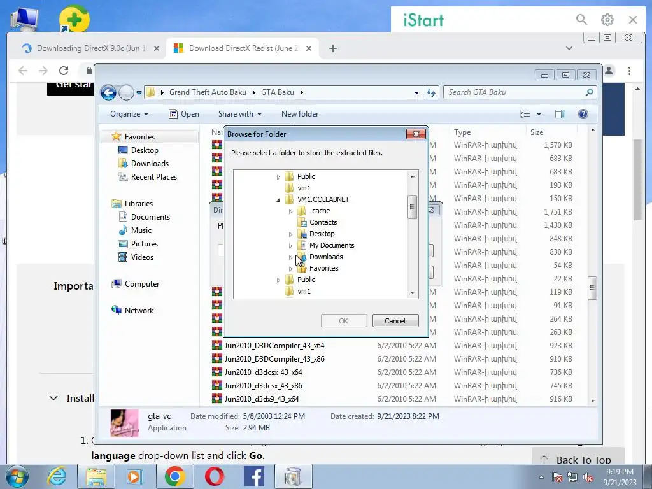Click Chrome profile avatar icon
Screen dimensions: 652x489
(609, 71)
